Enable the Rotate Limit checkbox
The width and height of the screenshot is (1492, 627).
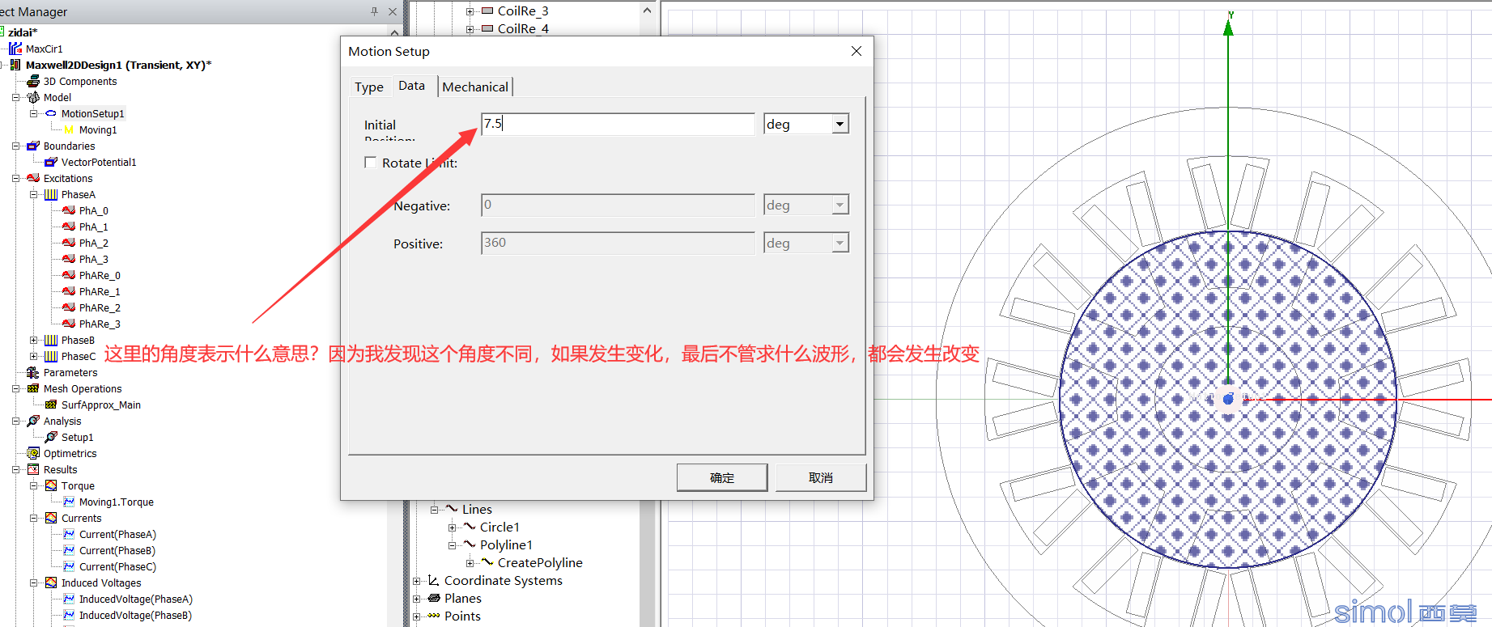point(371,163)
